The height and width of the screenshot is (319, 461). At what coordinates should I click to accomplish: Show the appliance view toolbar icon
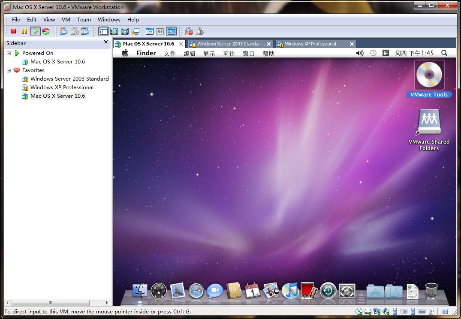(160, 31)
